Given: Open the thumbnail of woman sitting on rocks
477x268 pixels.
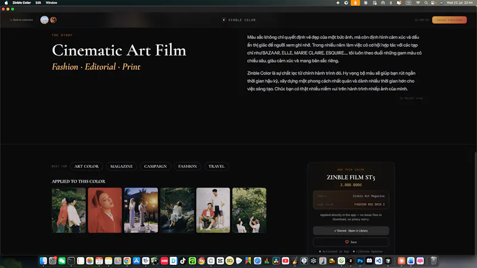Looking at the screenshot, I should click(177, 210).
